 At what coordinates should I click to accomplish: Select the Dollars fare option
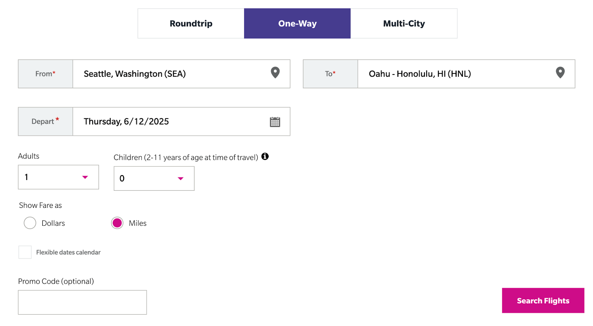point(30,223)
